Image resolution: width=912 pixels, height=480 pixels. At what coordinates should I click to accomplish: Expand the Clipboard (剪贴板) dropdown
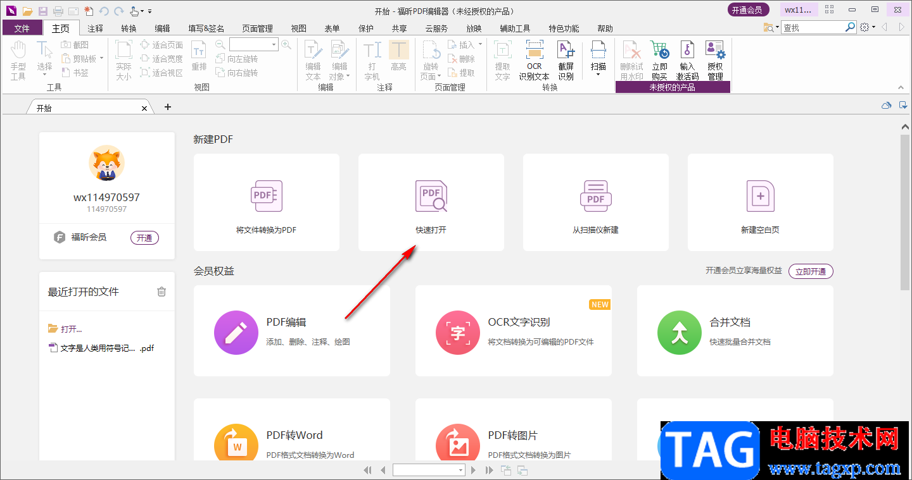point(101,59)
